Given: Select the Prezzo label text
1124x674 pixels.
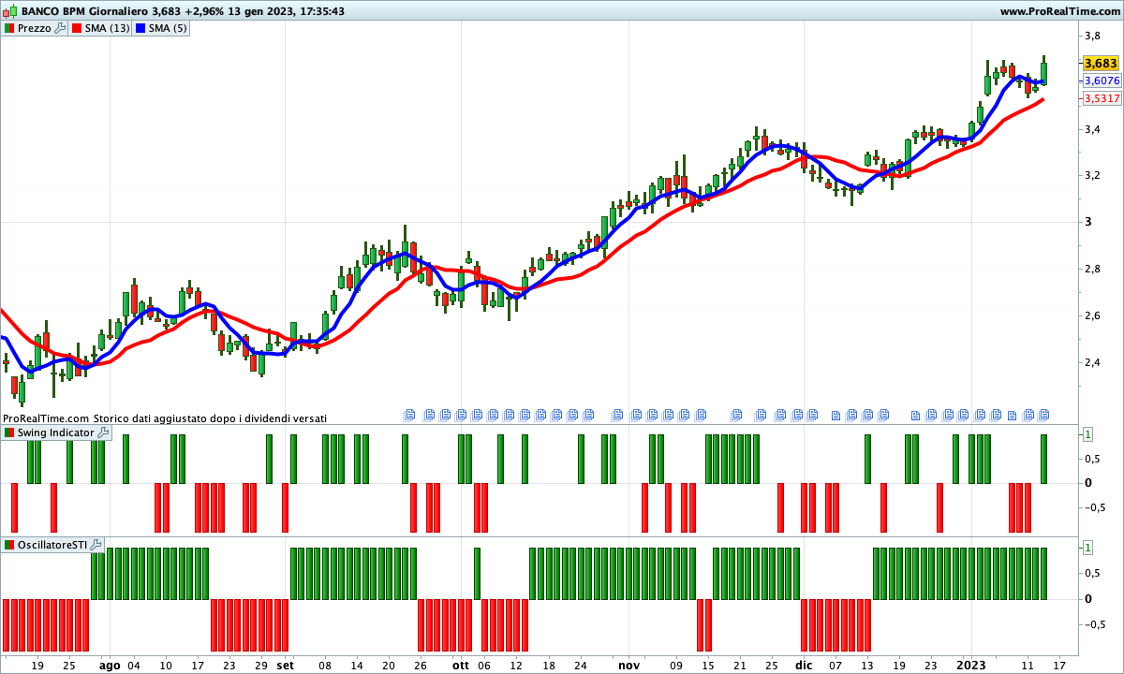Looking at the screenshot, I should click(35, 28).
